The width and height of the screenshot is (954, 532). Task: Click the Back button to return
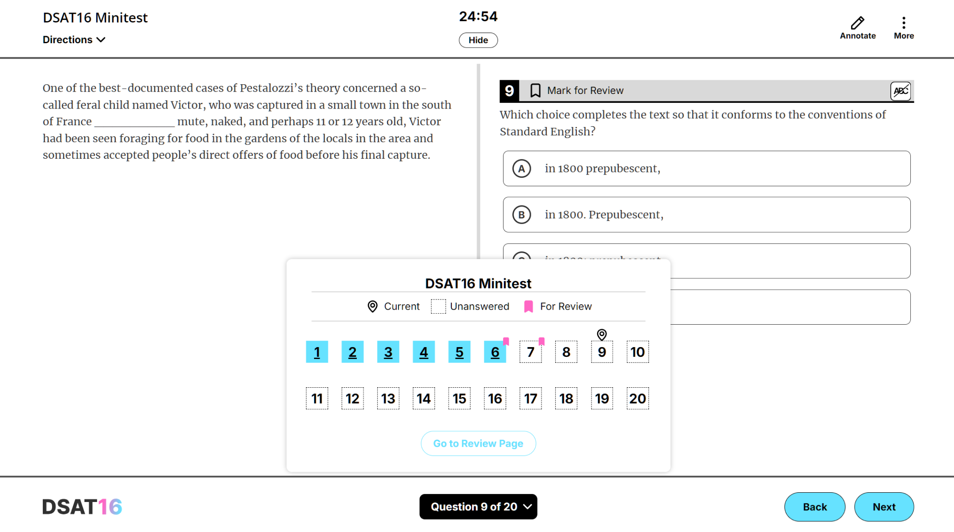coord(814,506)
